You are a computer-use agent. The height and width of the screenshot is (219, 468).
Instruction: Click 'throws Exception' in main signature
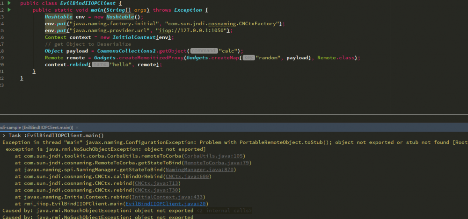pyautogui.click(x=177, y=10)
